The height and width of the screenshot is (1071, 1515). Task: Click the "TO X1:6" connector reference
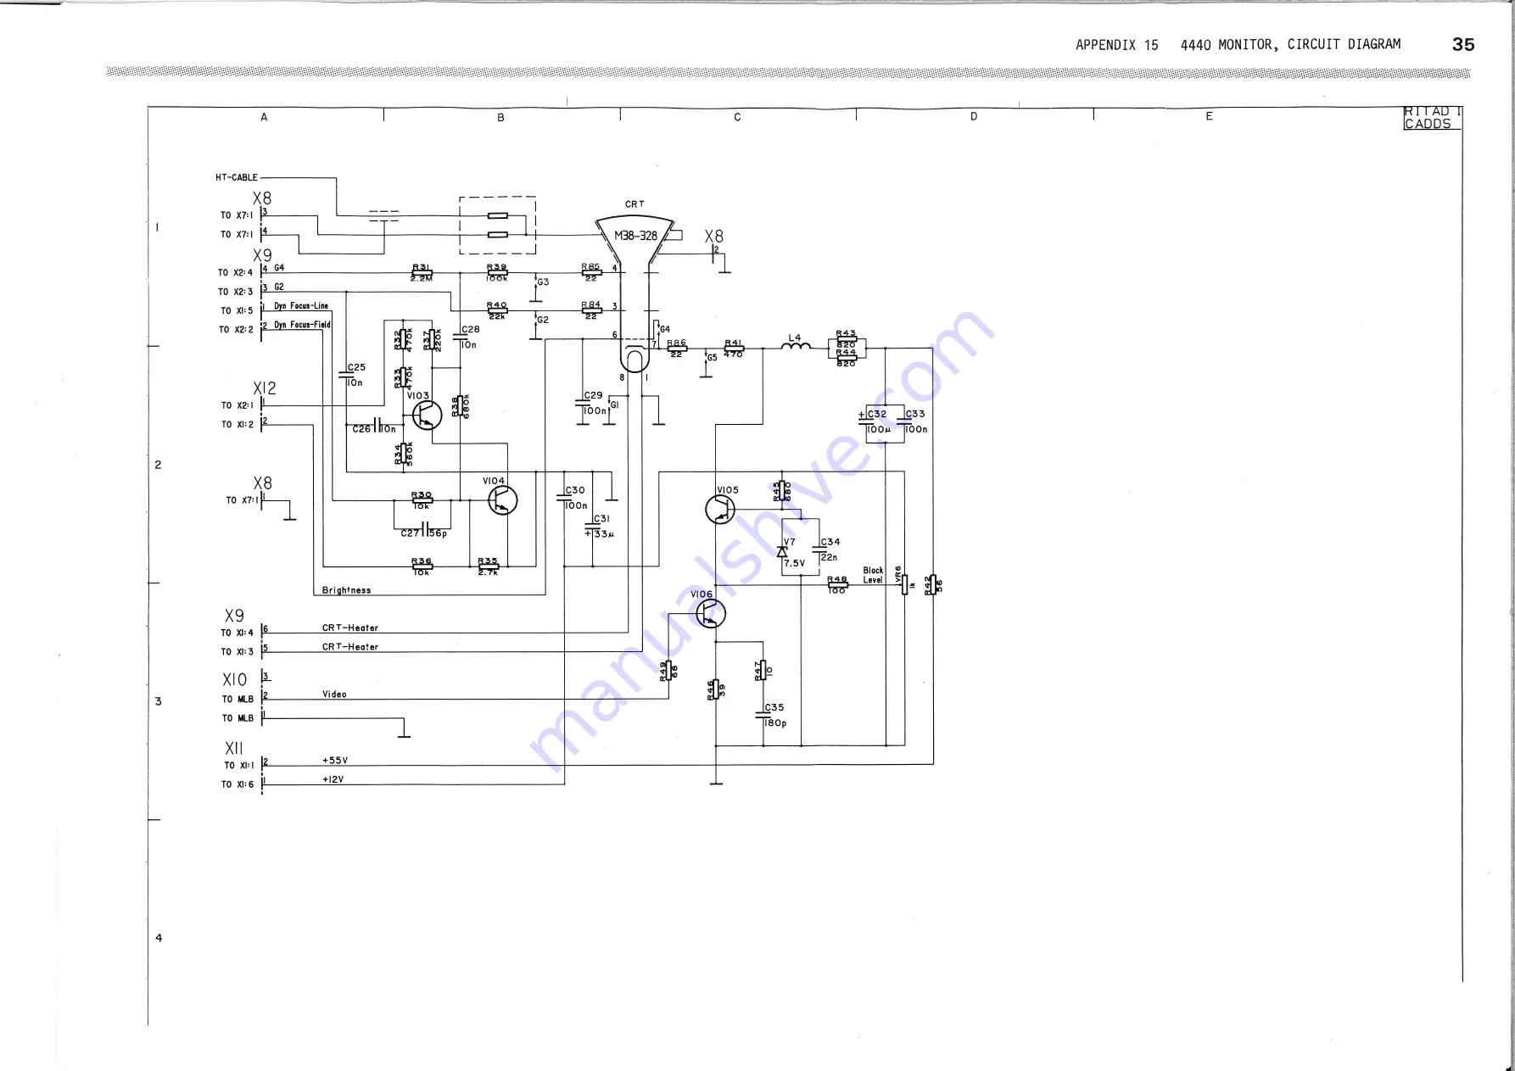point(238,784)
